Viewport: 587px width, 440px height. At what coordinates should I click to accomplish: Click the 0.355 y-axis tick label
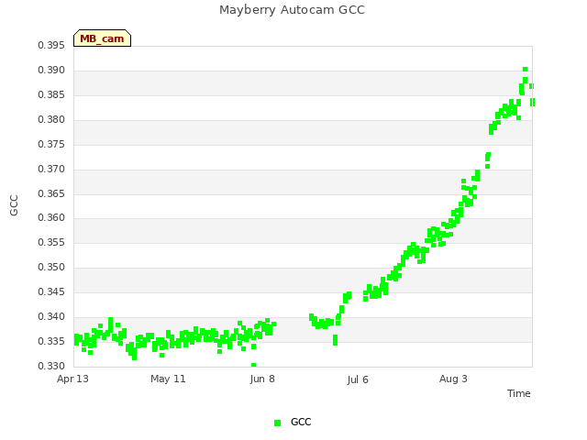(51, 242)
